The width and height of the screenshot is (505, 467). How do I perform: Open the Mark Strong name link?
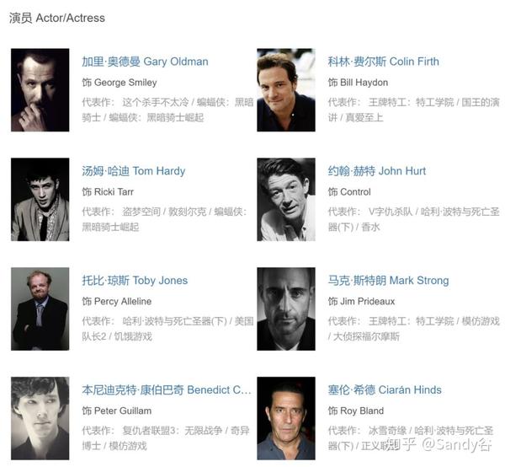(x=388, y=280)
